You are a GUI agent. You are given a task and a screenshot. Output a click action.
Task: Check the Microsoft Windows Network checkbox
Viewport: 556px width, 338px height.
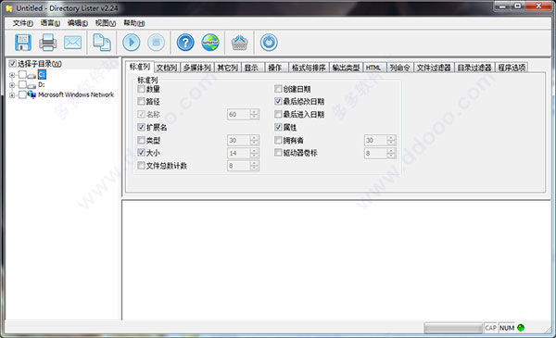tap(22, 94)
